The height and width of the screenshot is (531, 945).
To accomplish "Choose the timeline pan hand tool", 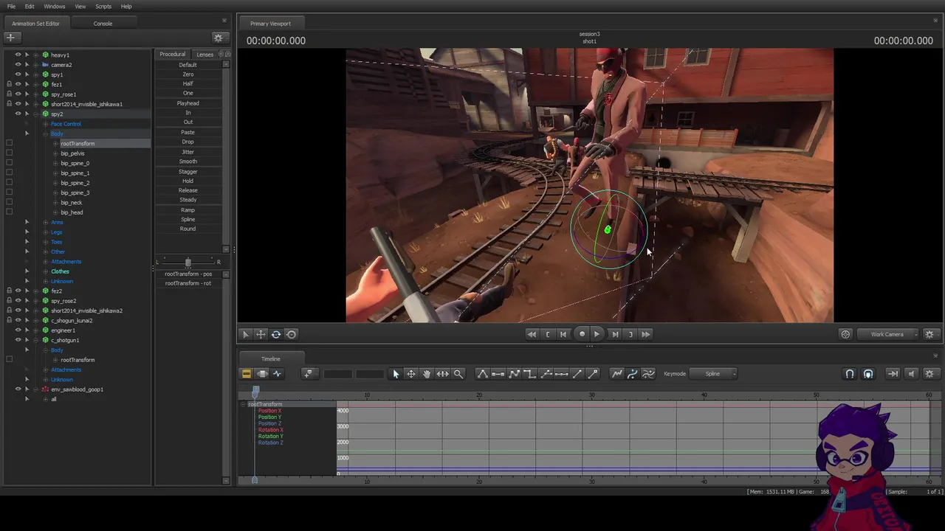I will click(x=427, y=374).
